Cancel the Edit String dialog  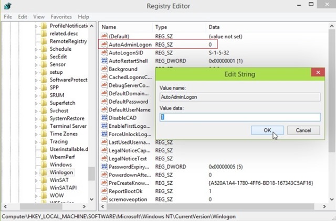(x=303, y=130)
